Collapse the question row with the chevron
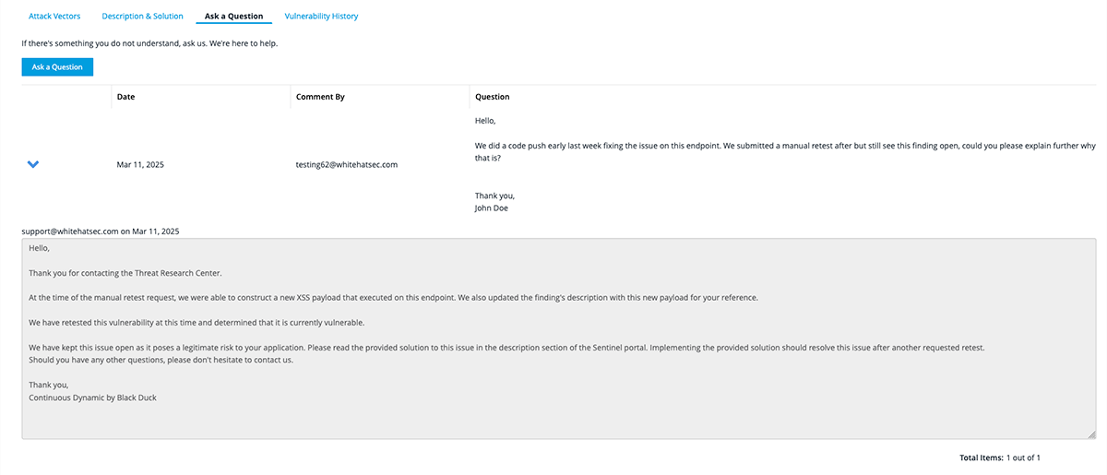 [x=33, y=164]
